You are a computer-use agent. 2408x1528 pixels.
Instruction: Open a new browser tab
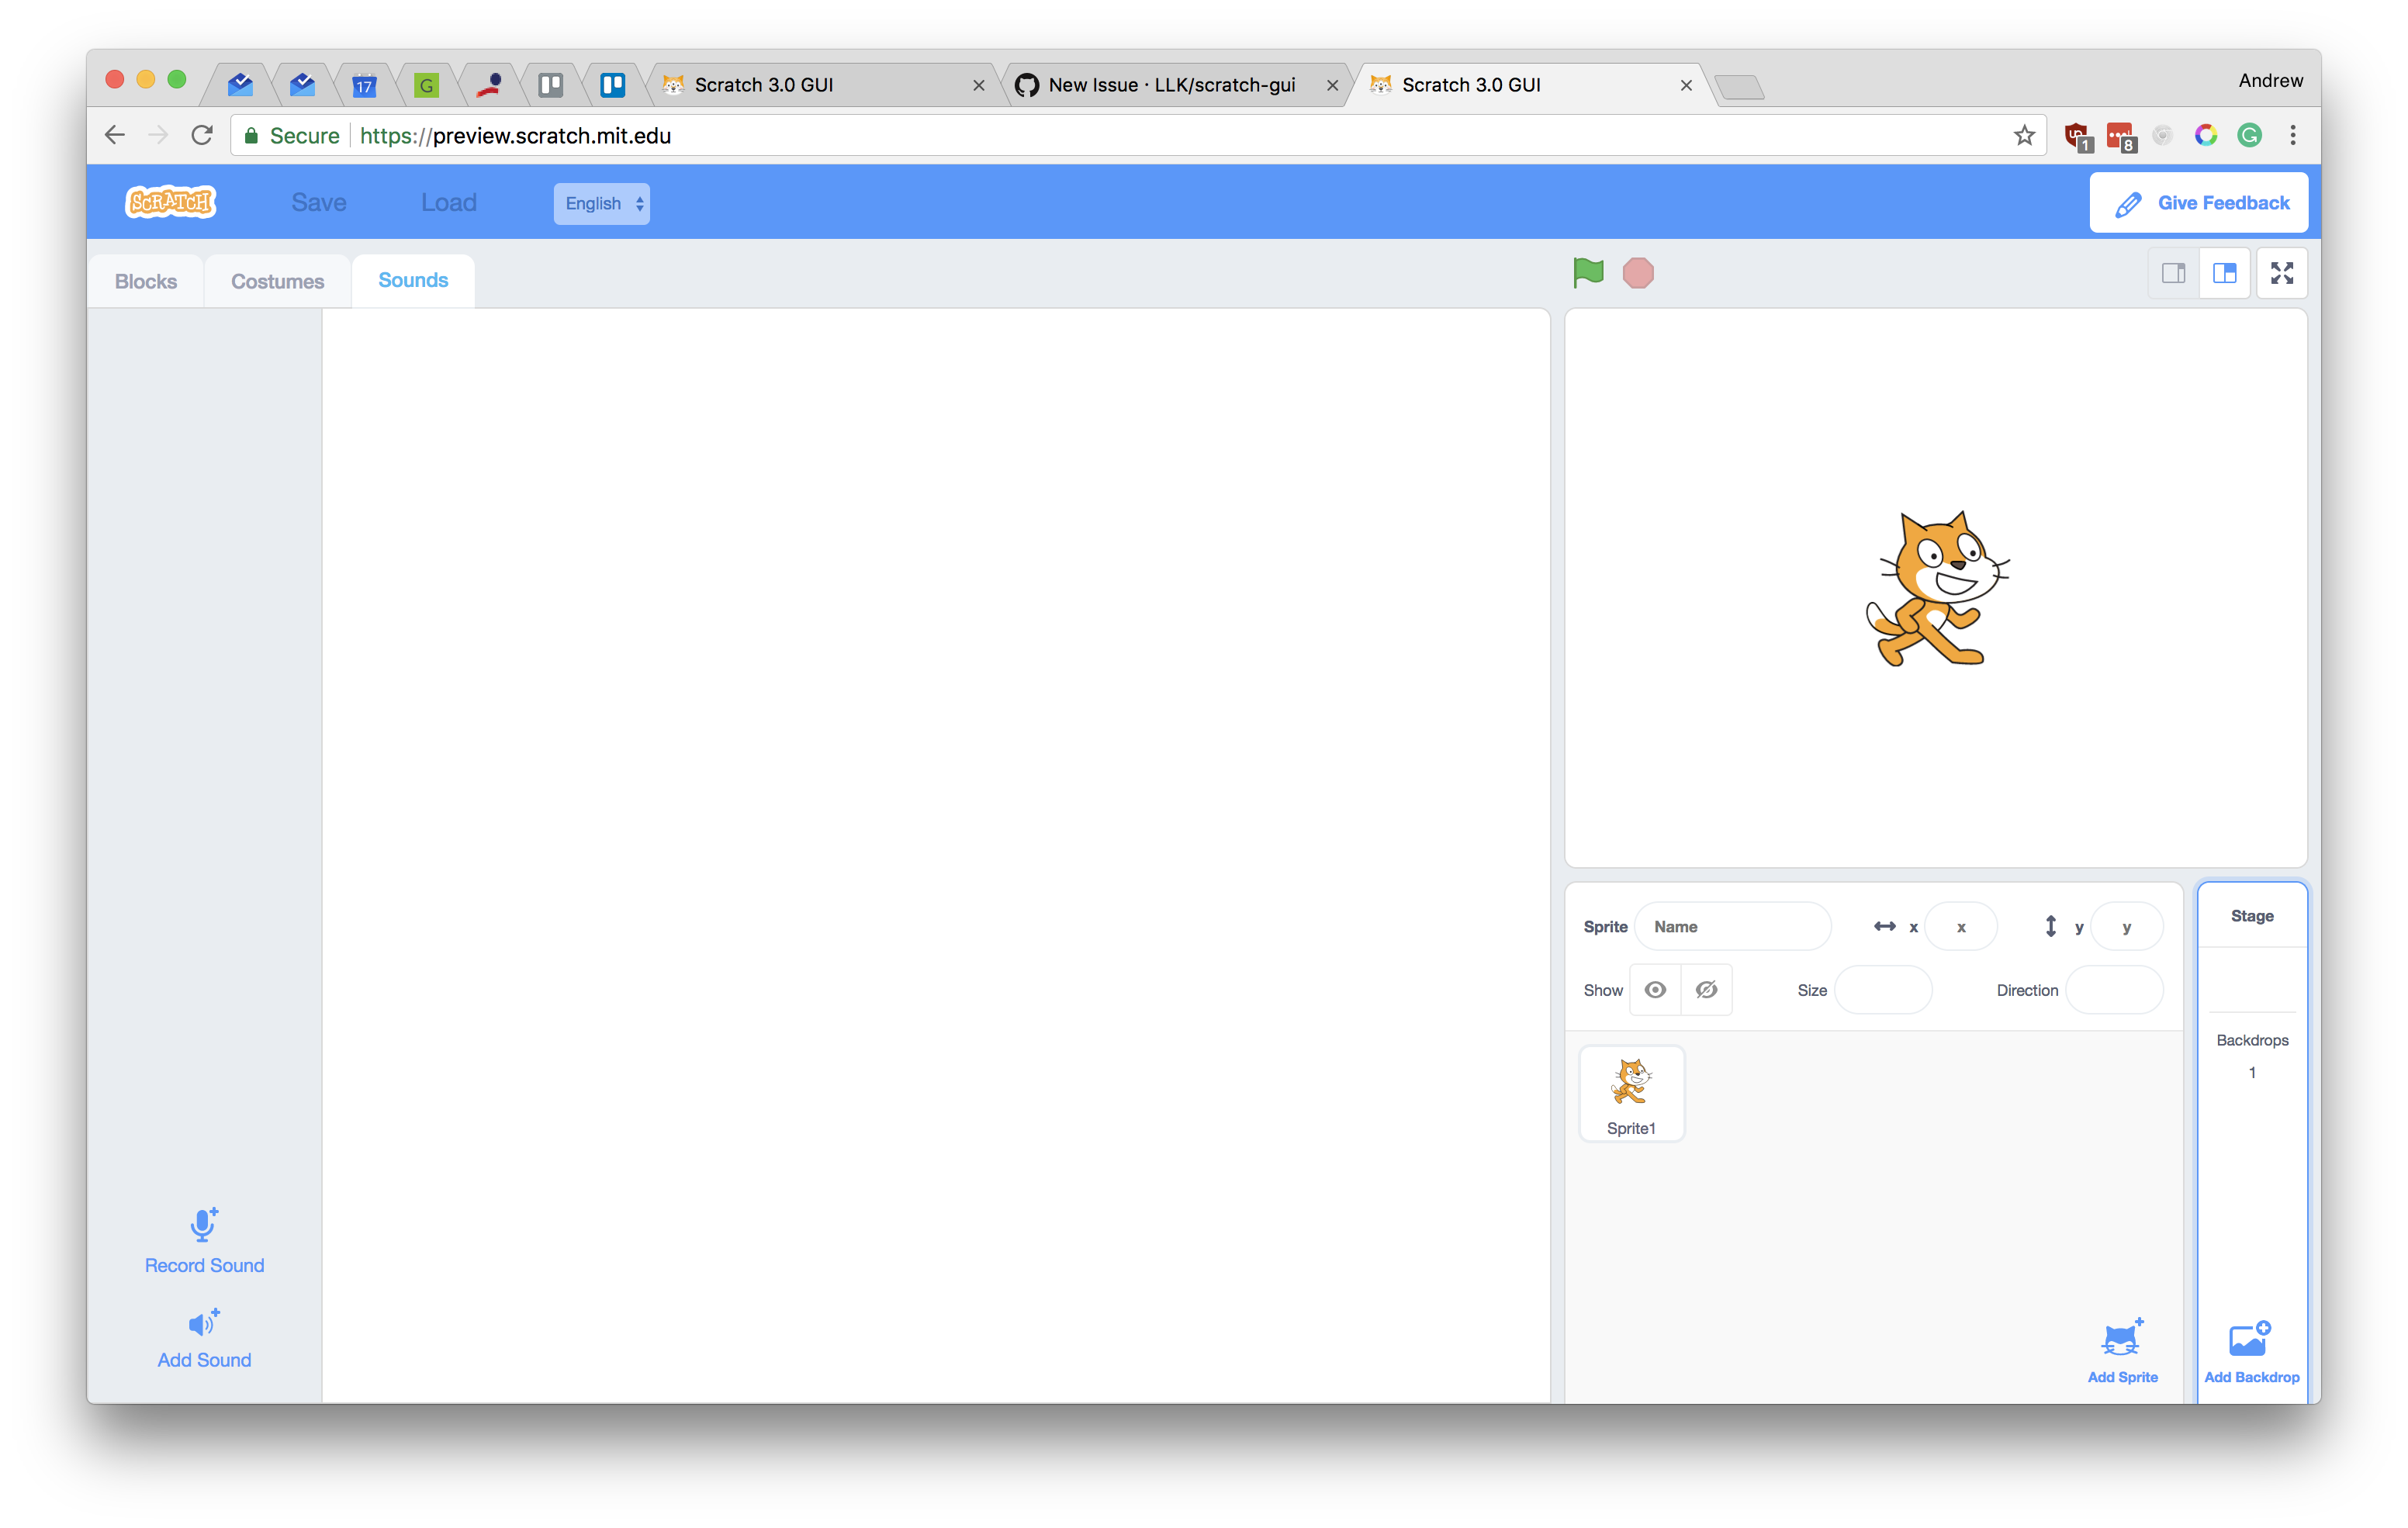(x=1740, y=88)
